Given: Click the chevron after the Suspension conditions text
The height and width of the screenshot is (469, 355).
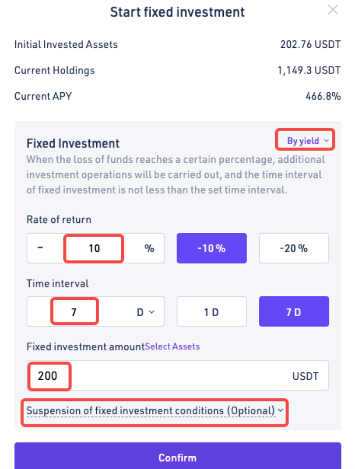Looking at the screenshot, I should 281,410.
